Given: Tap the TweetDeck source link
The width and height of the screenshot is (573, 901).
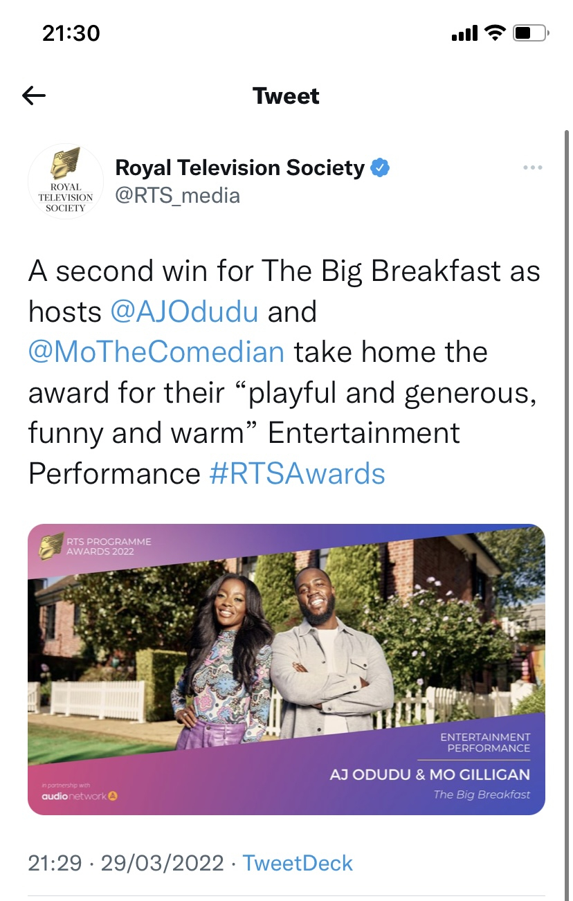Looking at the screenshot, I should (298, 863).
